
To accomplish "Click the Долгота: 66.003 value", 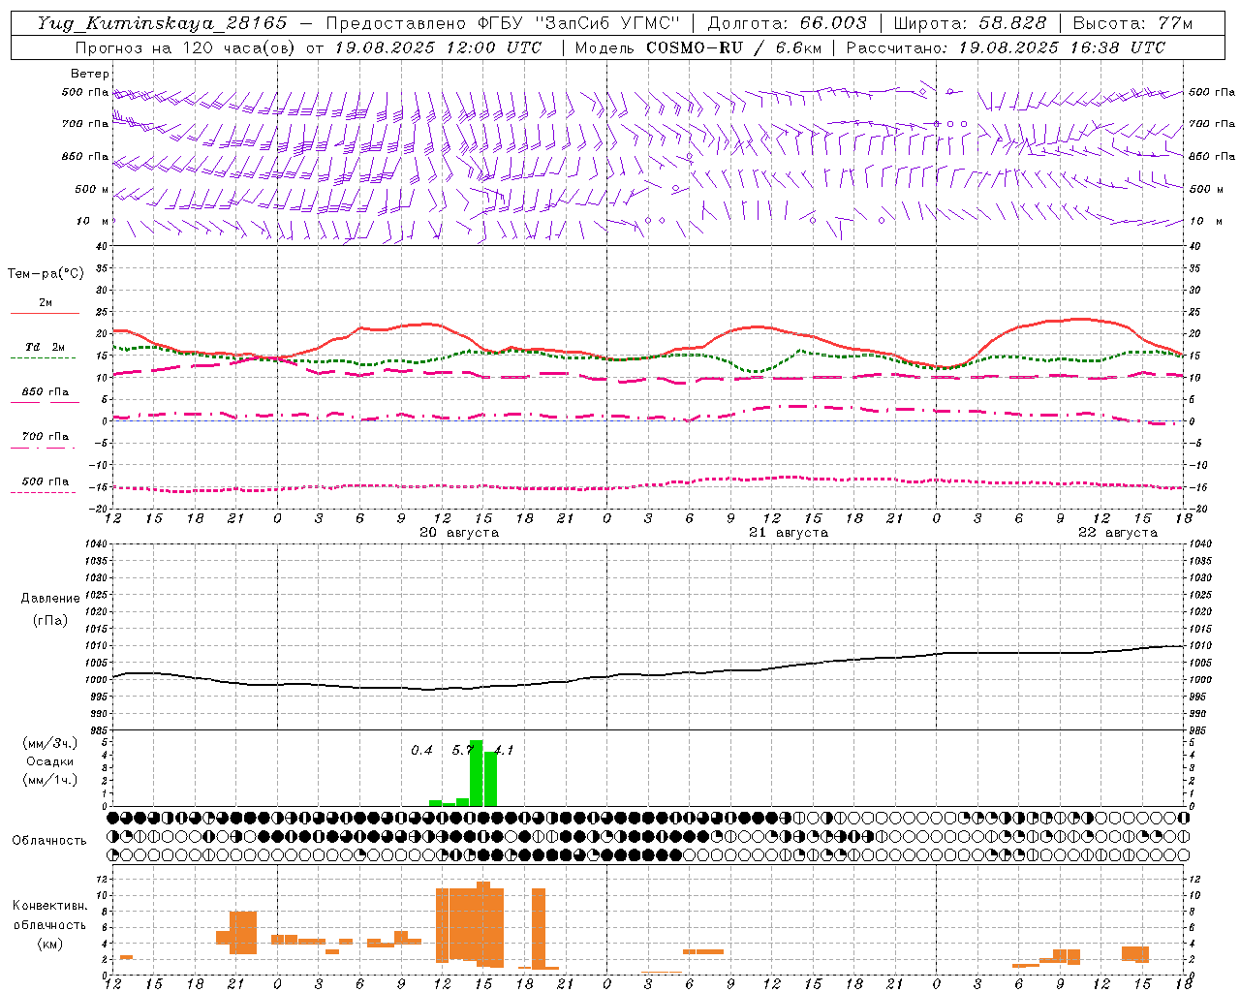I will coord(788,23).
